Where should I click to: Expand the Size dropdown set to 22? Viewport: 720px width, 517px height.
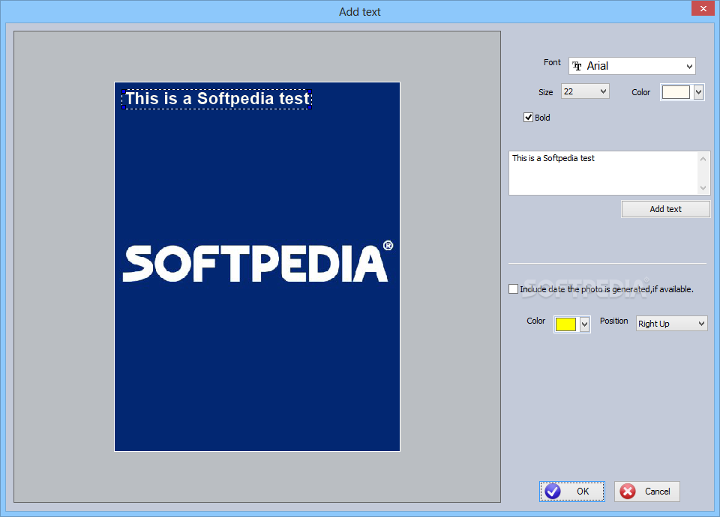[585, 91]
